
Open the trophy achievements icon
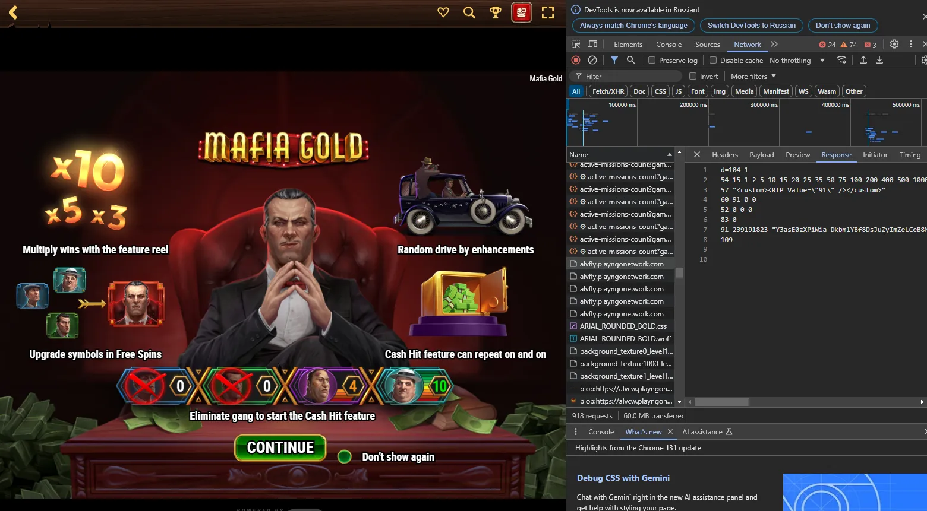(495, 12)
